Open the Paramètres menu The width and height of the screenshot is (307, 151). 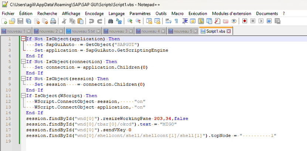coord(140,14)
